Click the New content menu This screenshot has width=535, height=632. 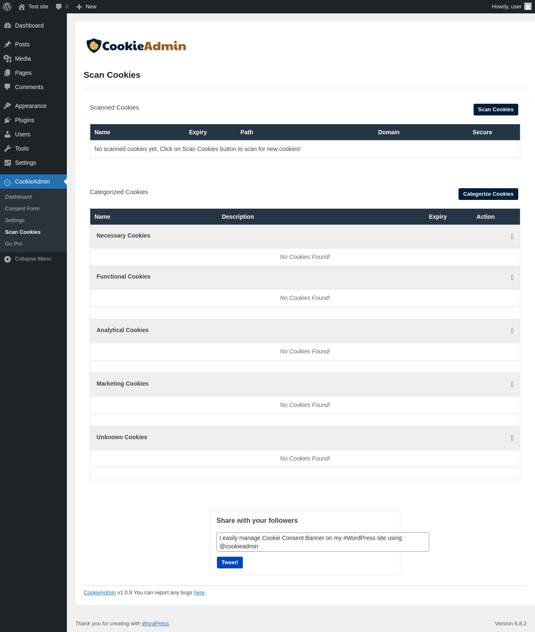coord(87,7)
